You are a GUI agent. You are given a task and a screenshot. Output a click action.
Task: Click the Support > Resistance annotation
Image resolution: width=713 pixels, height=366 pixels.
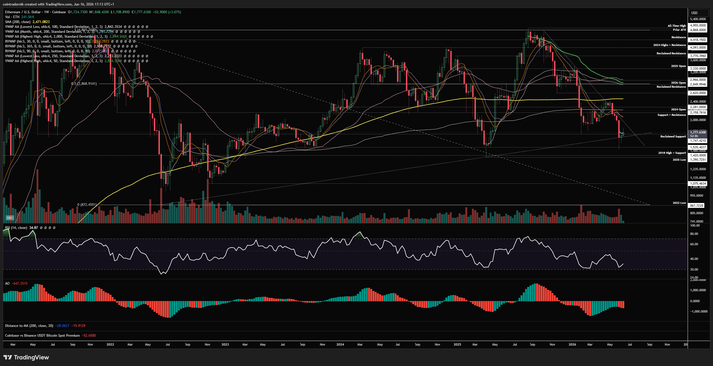click(672, 115)
